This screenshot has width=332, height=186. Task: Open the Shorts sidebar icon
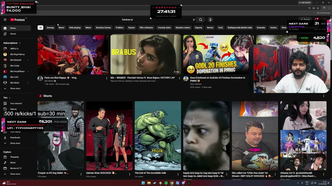(5, 34)
